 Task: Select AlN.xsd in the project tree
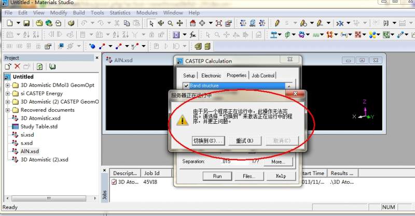(x=30, y=151)
